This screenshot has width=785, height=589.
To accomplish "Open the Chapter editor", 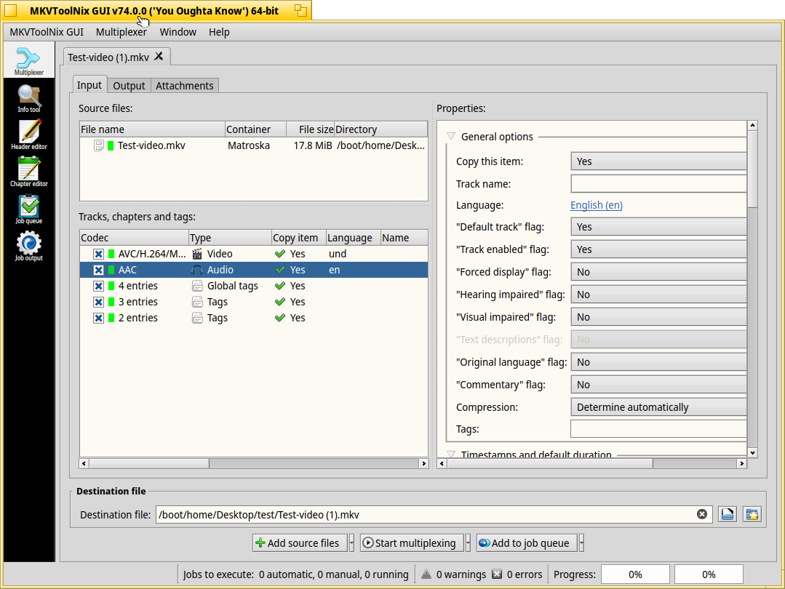I will 28,172.
